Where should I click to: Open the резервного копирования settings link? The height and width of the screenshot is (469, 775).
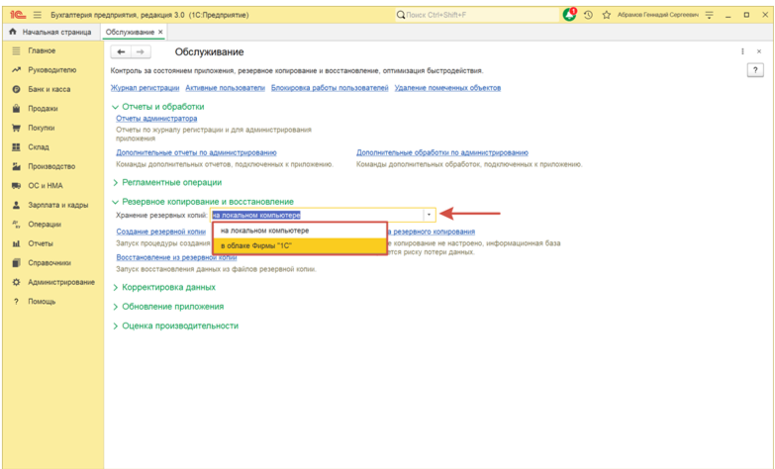pos(431,232)
